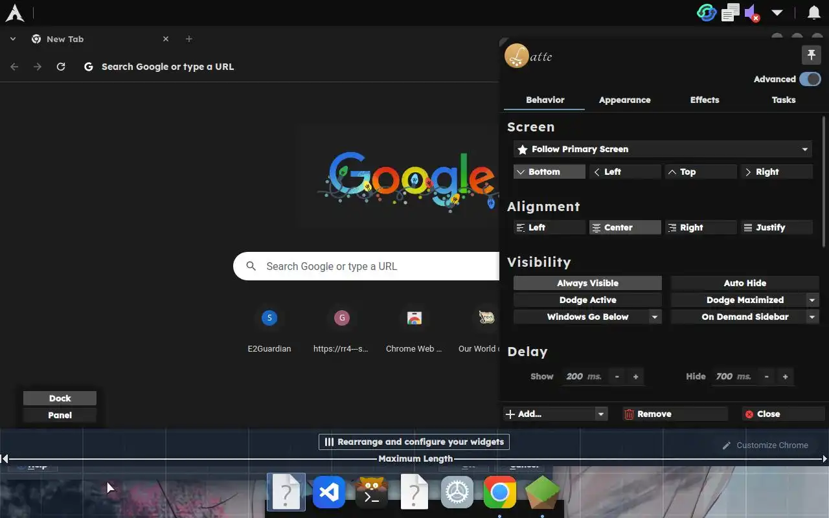Open a new Chrome tab with plus
This screenshot has height=518, width=829.
click(189, 39)
